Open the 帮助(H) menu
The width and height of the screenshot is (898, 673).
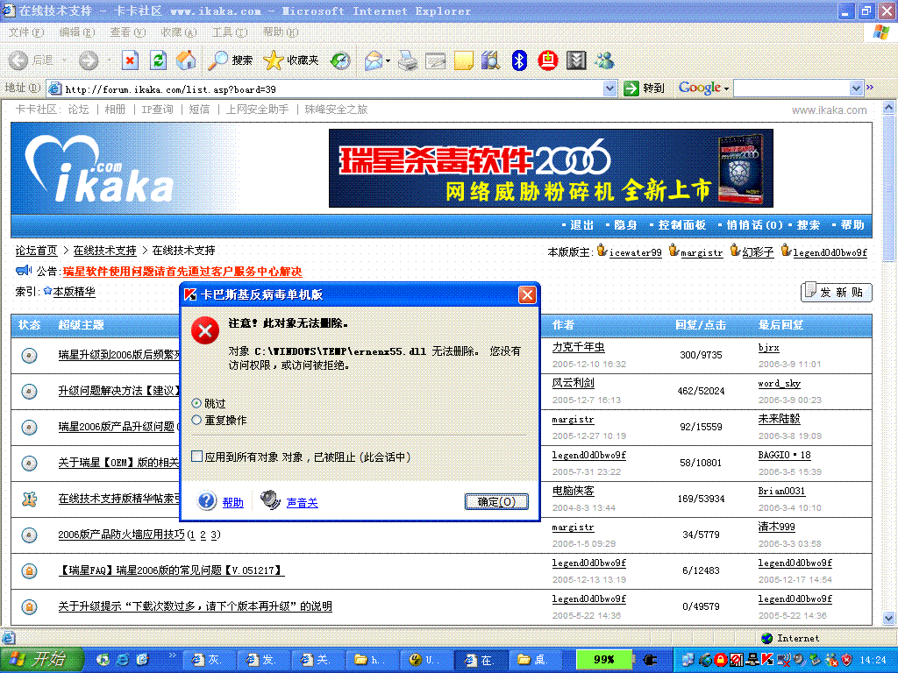[281, 32]
